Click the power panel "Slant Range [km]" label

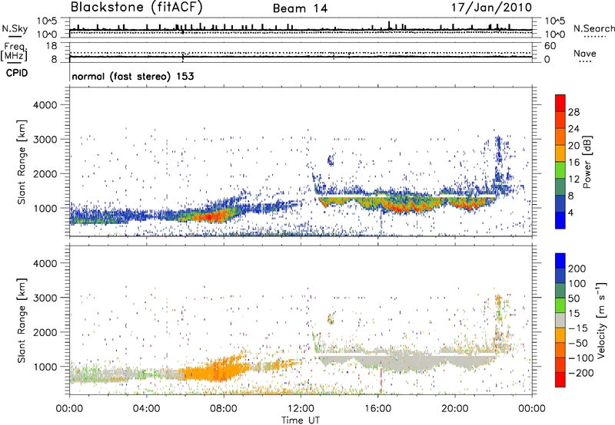pyautogui.click(x=22, y=163)
